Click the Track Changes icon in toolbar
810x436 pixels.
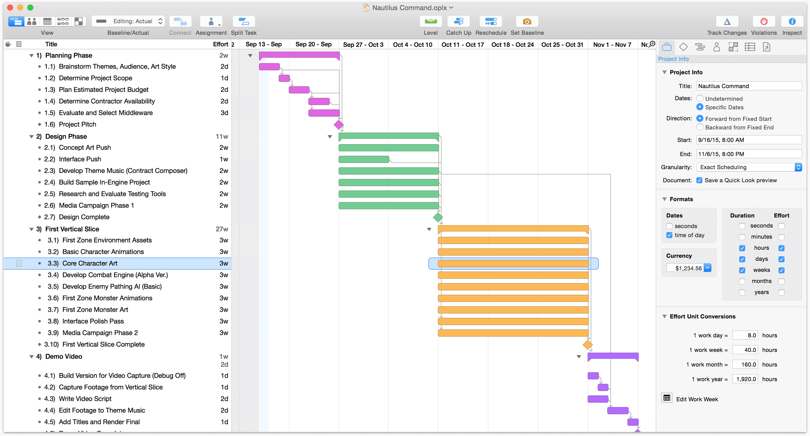tap(727, 21)
